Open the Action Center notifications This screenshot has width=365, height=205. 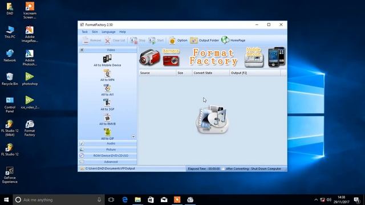[356, 200]
